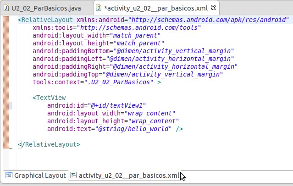Click the "@+id/textView1" id value

click(117, 105)
